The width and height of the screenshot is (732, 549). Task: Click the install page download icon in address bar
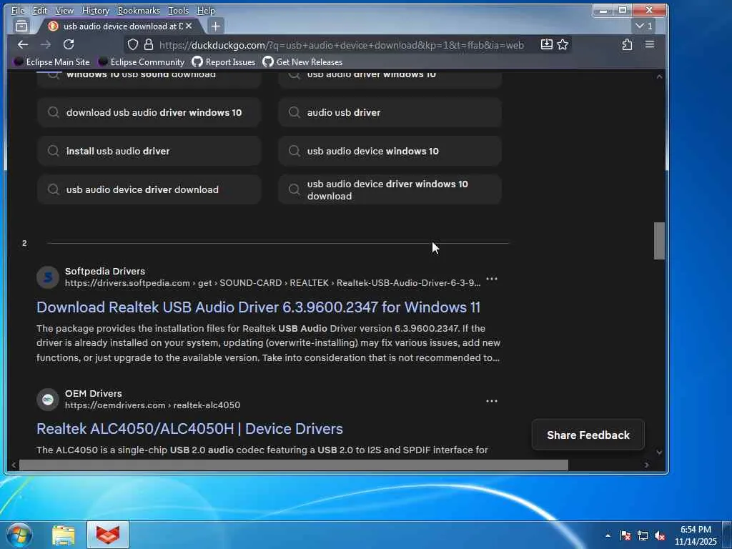[x=546, y=44]
